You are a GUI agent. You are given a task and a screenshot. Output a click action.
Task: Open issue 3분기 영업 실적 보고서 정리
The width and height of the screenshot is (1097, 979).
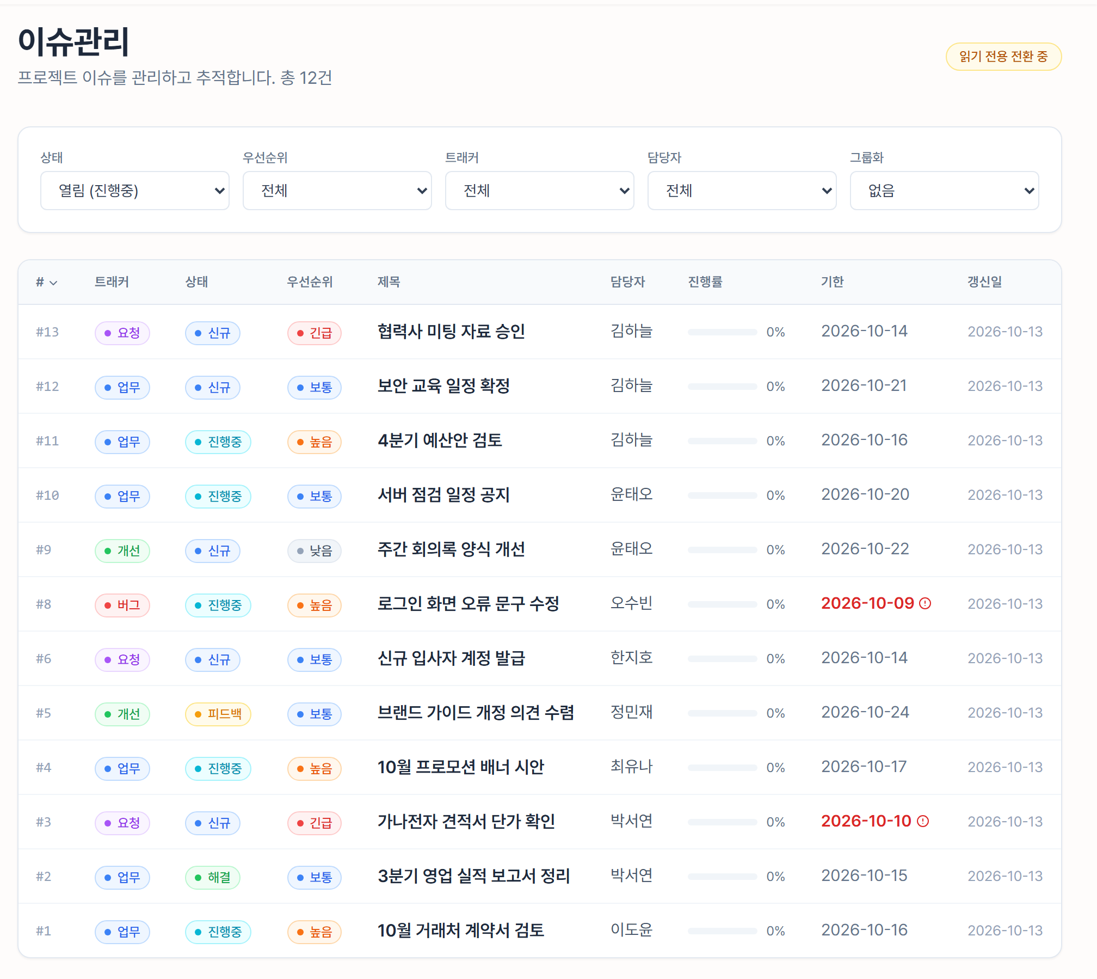click(x=473, y=876)
